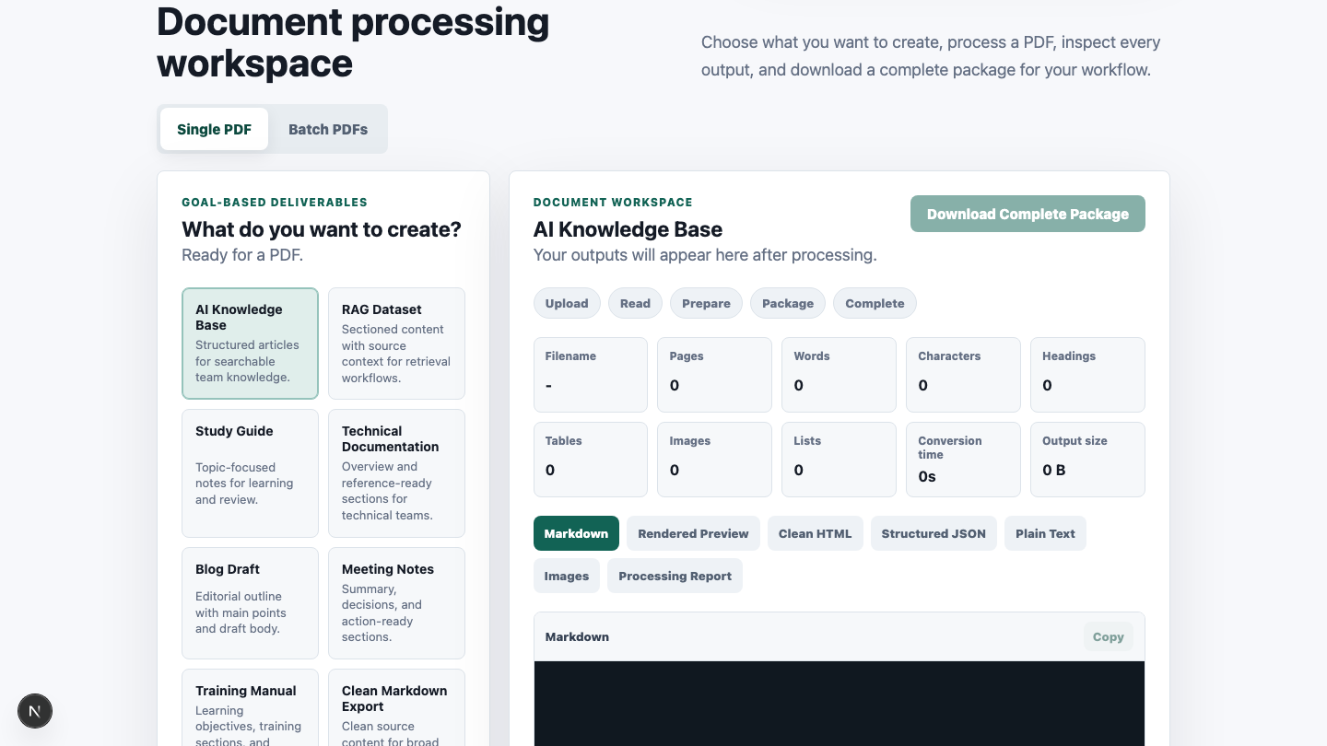Open the Rendered Preview tab

[x=693, y=533]
